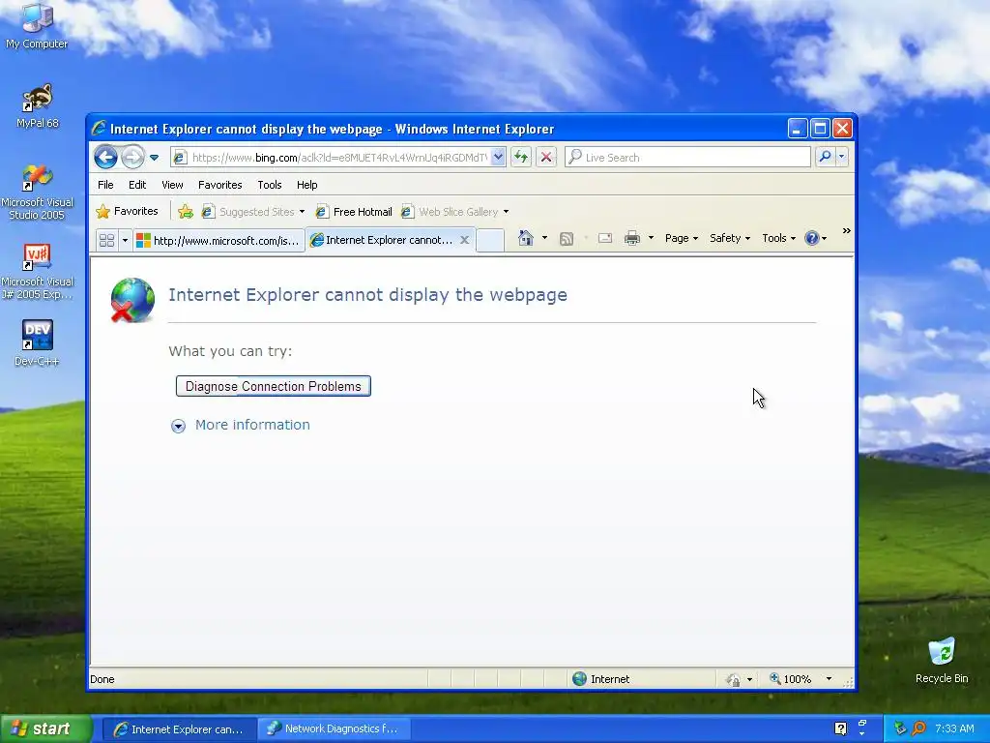This screenshot has height=743, width=990.
Task: Expand the tab list dropdown arrow
Action: [125, 240]
